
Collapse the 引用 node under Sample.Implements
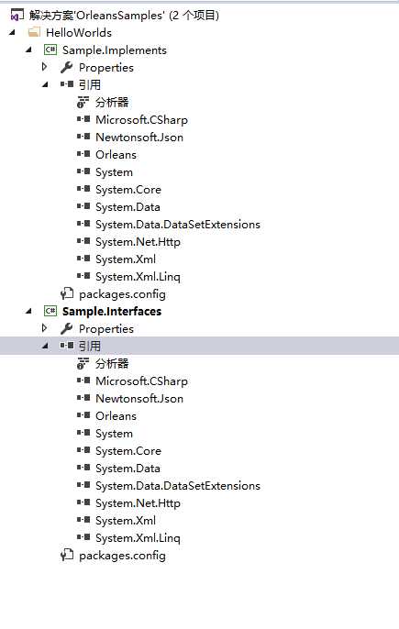click(x=45, y=84)
